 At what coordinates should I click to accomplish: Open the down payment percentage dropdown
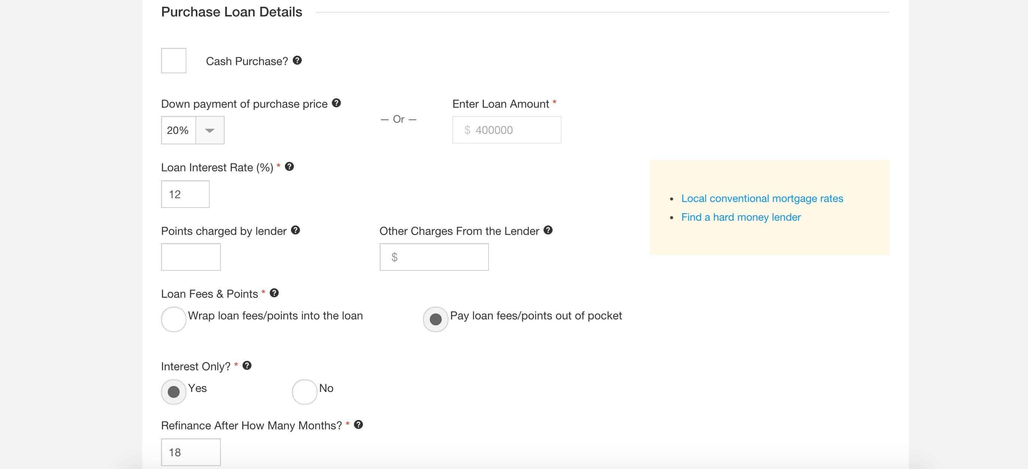(x=210, y=131)
